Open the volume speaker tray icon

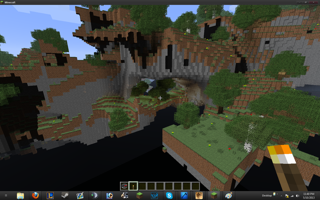tap(297, 196)
